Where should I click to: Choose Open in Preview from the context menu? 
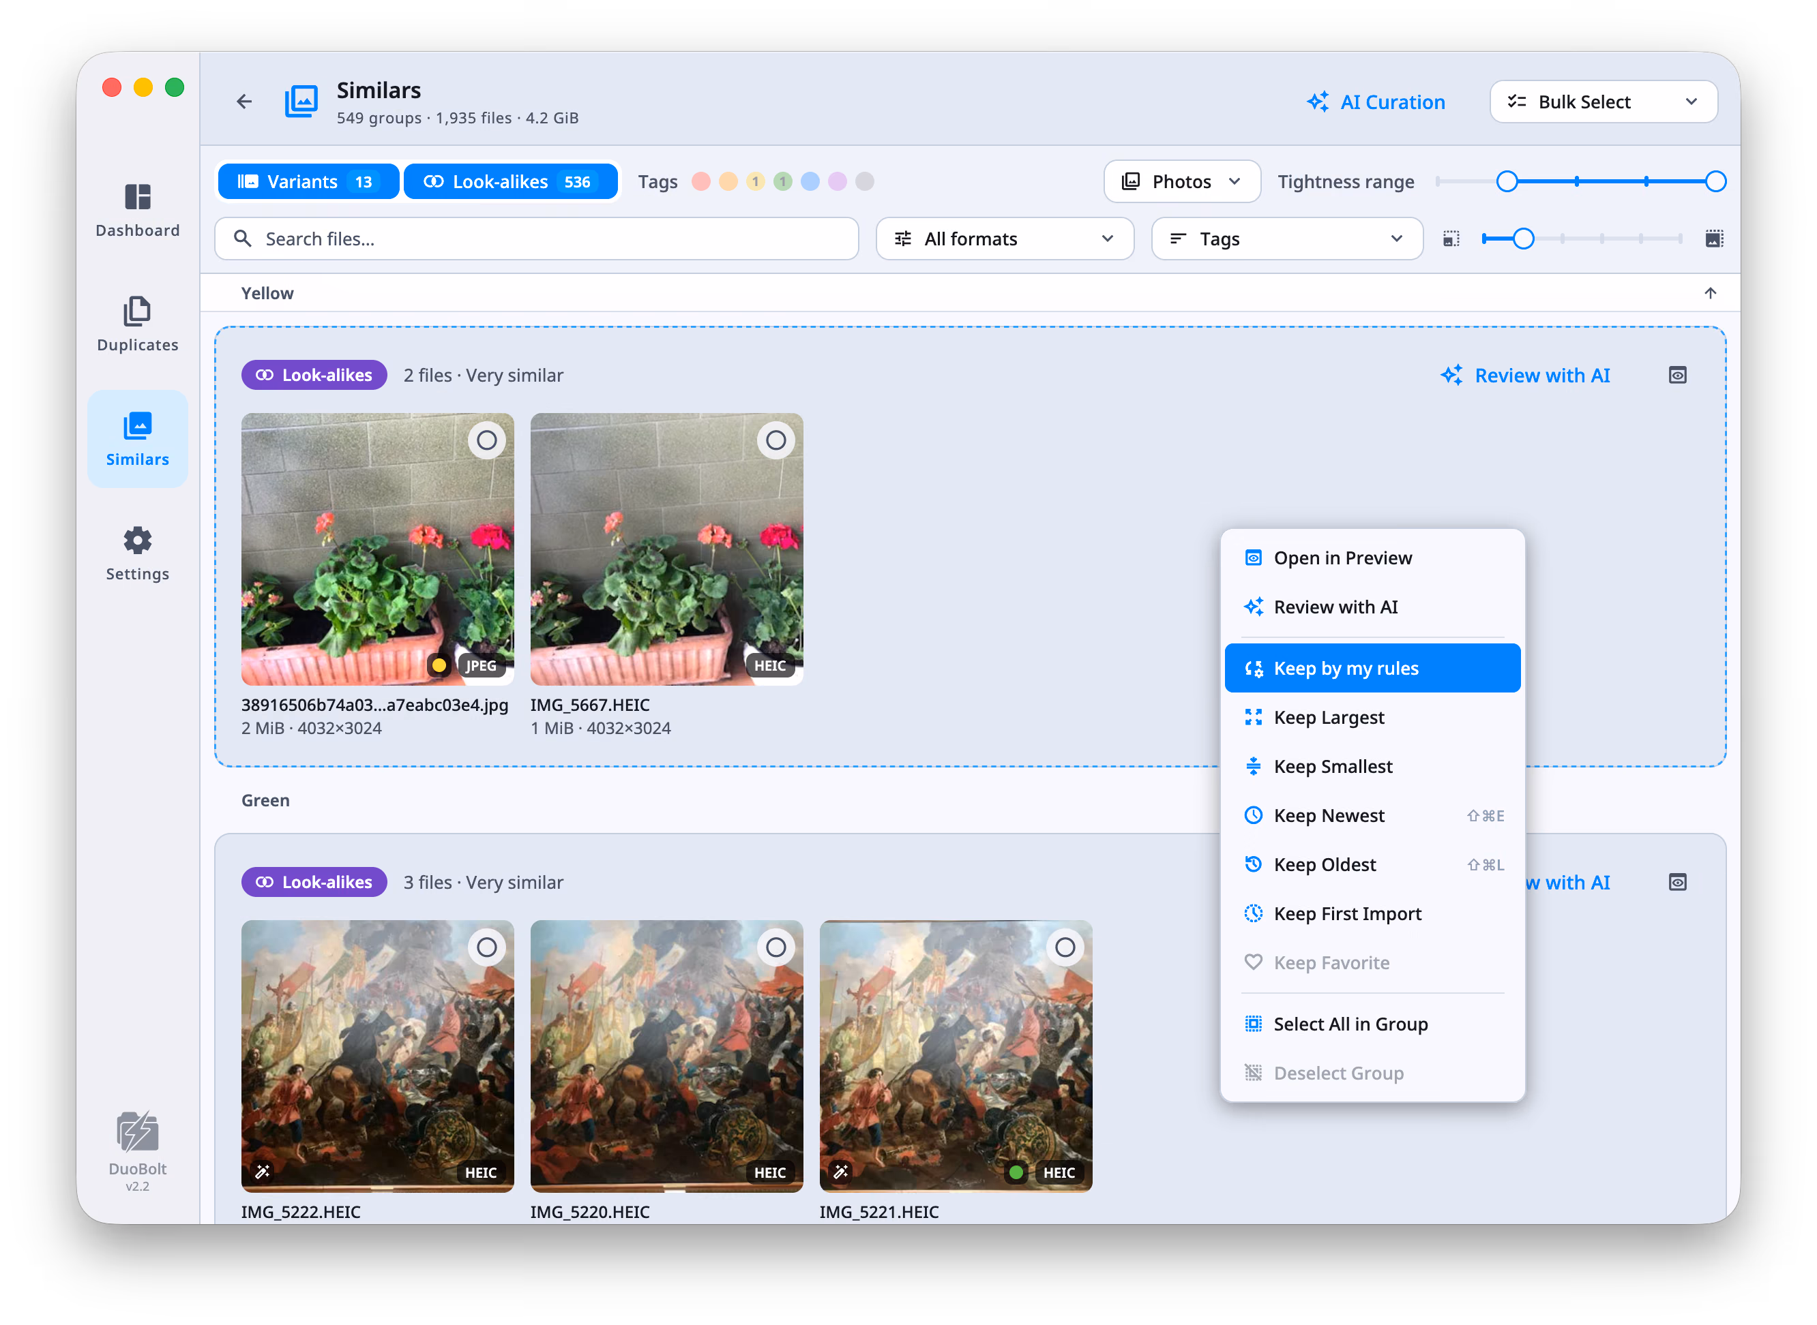pos(1372,558)
